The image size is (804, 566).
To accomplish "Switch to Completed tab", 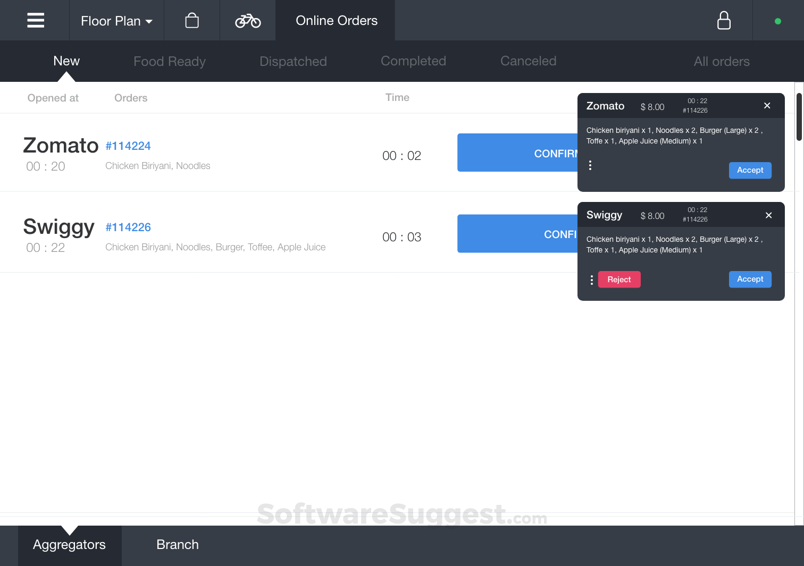I will pyautogui.click(x=413, y=61).
